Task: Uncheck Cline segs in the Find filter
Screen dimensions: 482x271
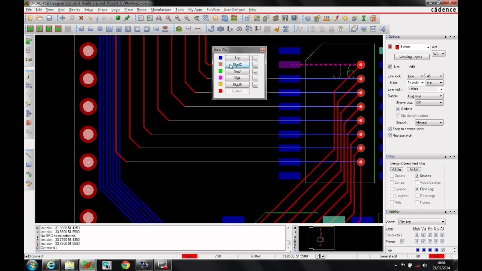Action: (417, 189)
